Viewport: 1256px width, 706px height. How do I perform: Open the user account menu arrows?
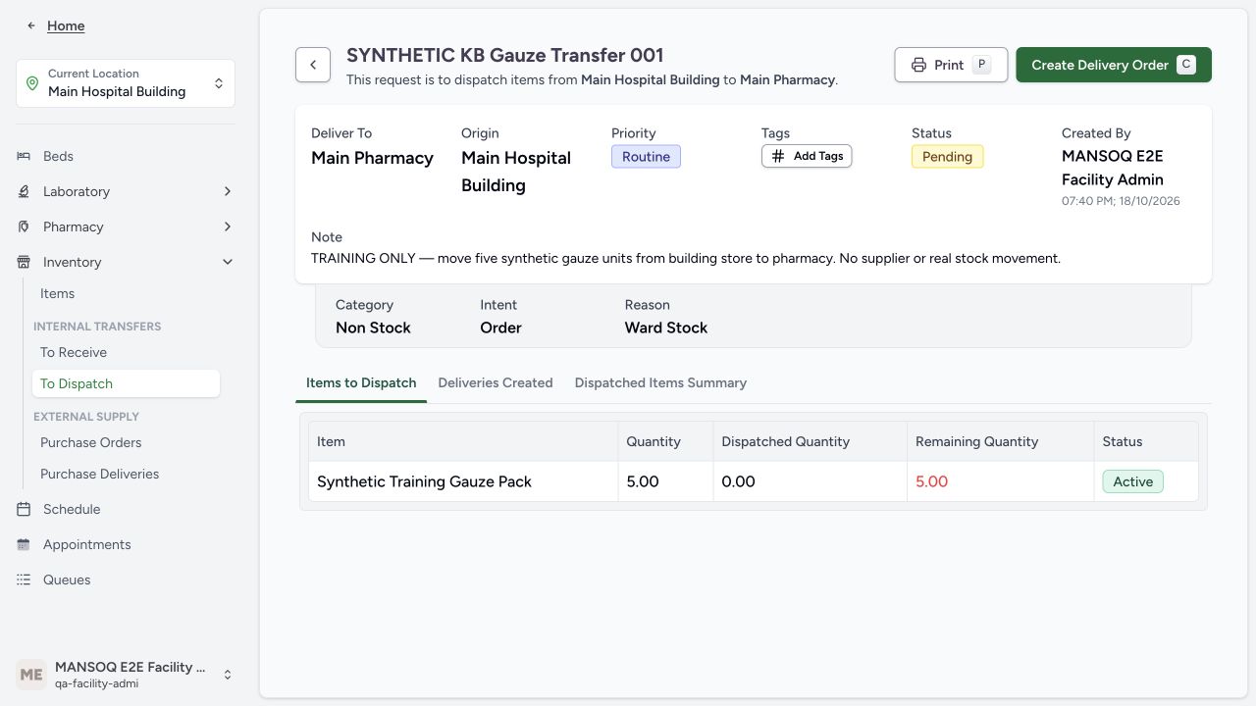[x=228, y=675]
